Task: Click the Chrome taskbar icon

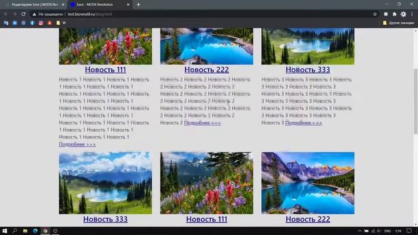Action: (45, 230)
